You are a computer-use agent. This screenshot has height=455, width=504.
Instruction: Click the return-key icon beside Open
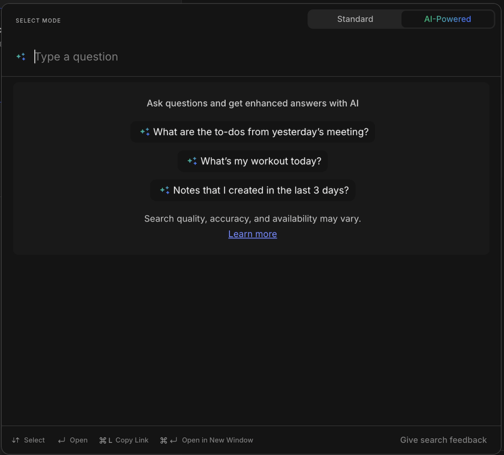pyautogui.click(x=62, y=440)
